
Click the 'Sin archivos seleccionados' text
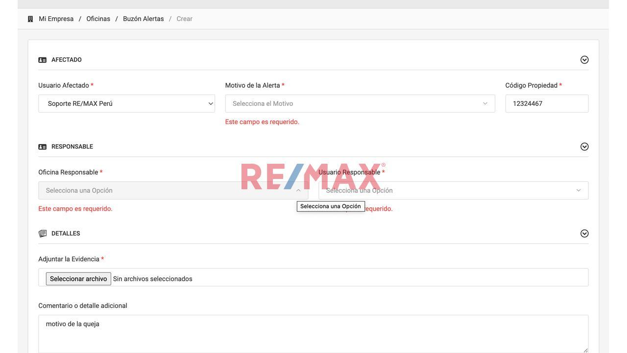[x=153, y=279]
